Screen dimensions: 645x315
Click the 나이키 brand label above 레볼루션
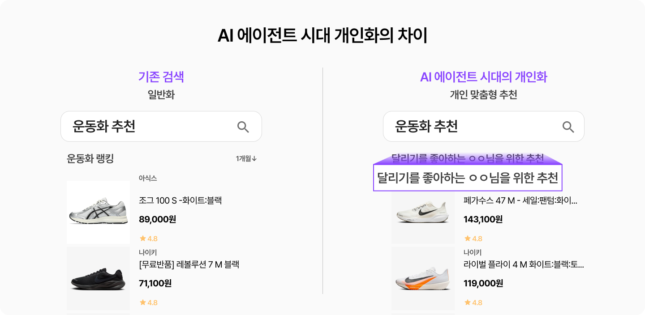148,252
